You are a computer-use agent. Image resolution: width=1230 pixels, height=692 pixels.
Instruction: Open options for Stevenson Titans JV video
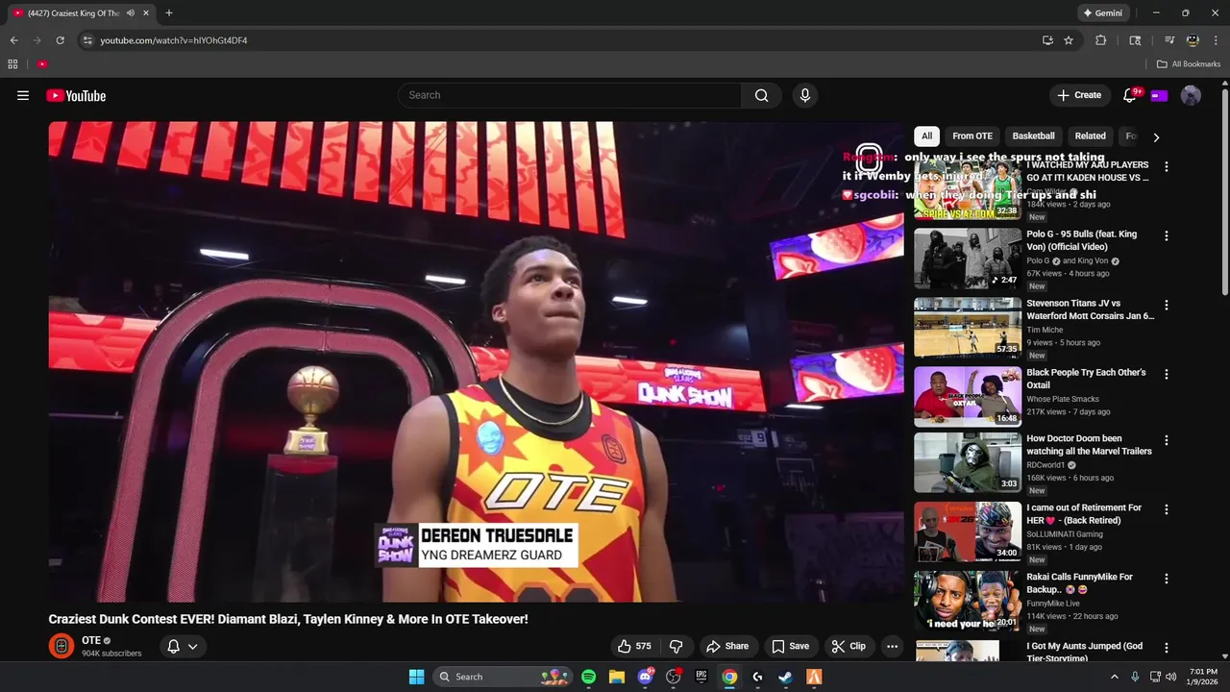(1167, 305)
